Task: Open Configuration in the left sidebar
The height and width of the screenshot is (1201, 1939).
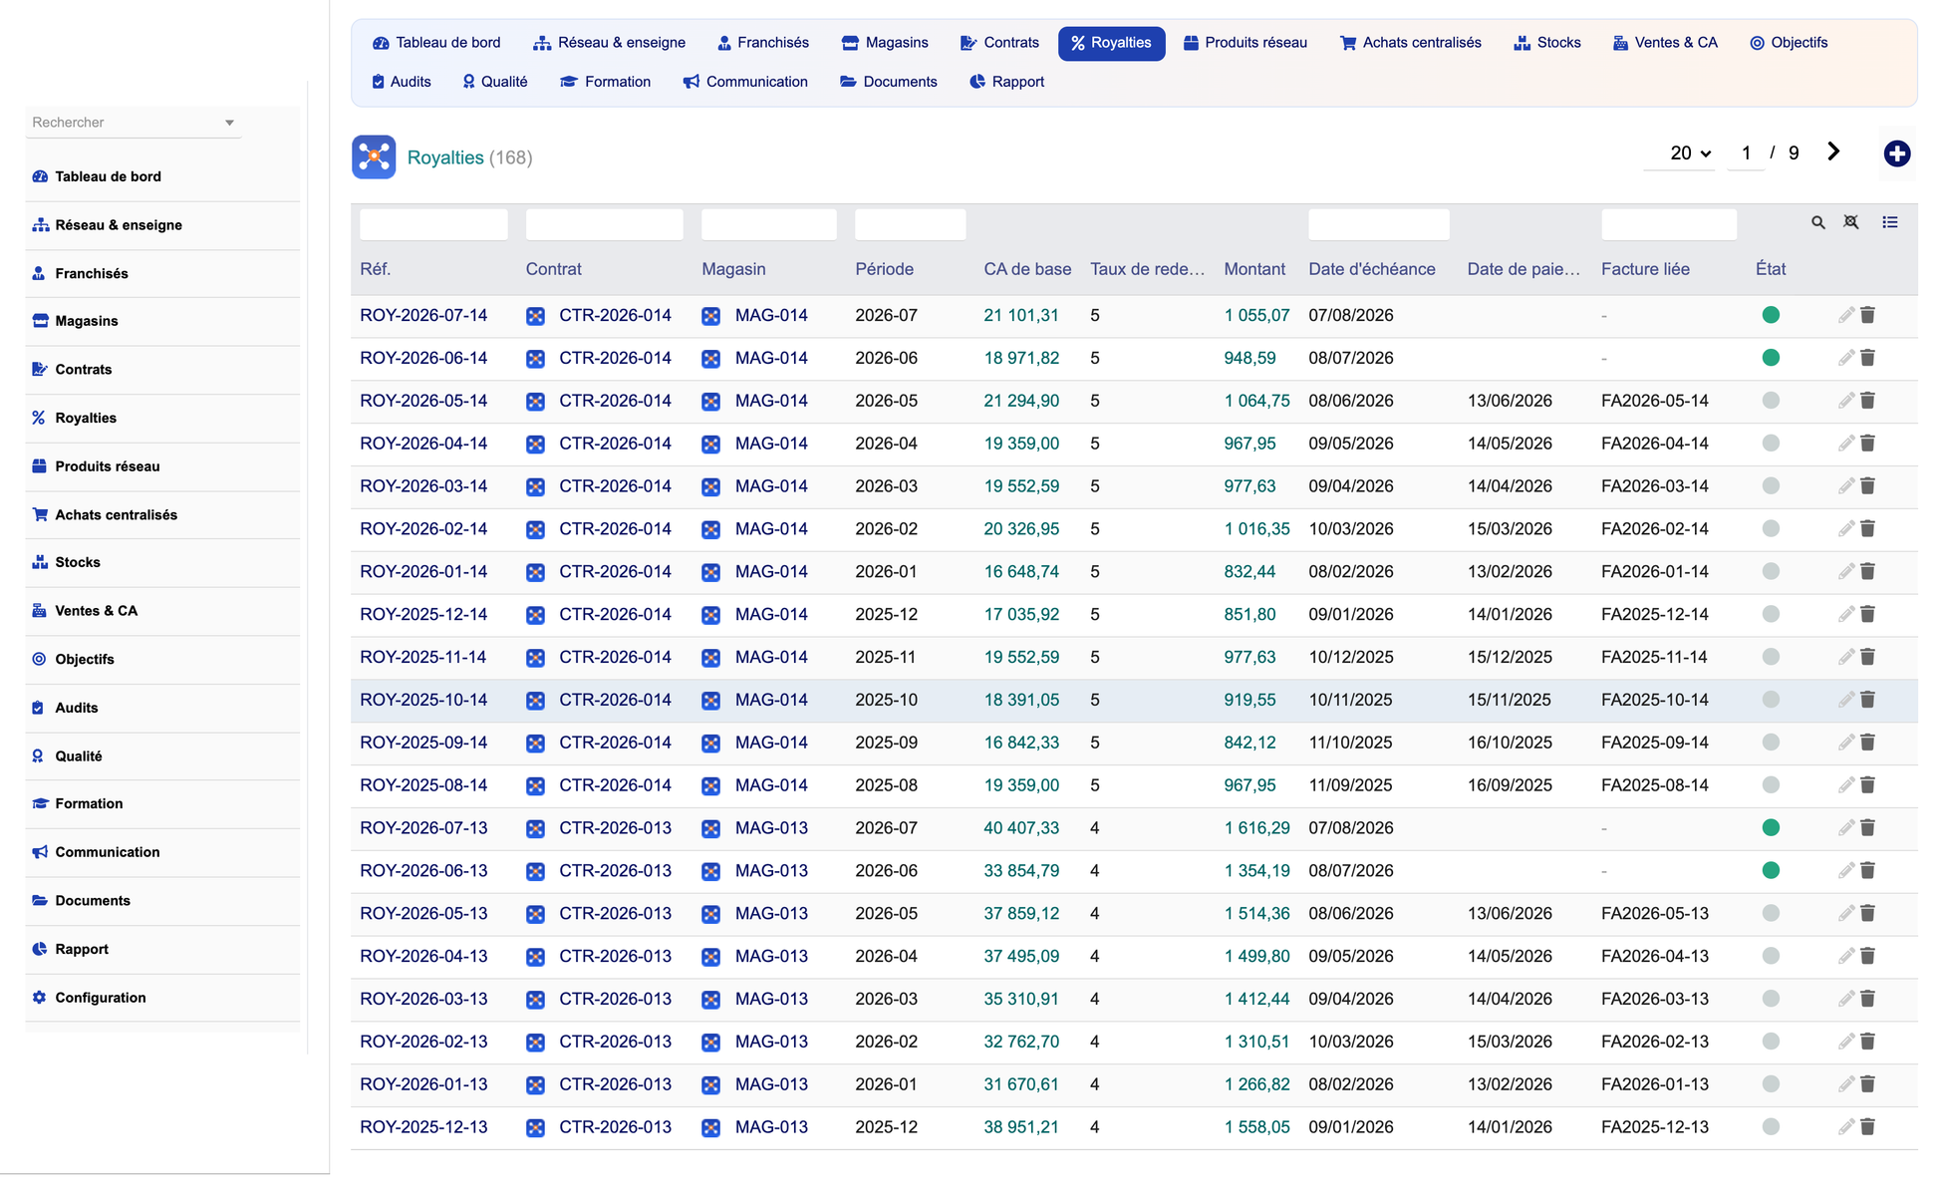Action: click(162, 998)
